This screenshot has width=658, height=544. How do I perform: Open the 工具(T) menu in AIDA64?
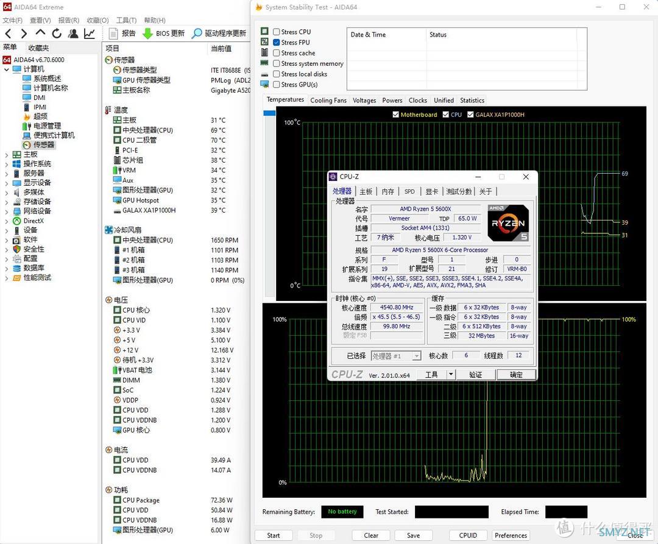pyautogui.click(x=126, y=20)
